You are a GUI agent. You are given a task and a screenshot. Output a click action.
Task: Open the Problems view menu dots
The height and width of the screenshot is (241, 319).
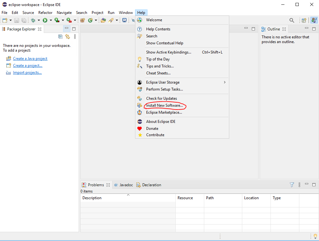pos(299,185)
